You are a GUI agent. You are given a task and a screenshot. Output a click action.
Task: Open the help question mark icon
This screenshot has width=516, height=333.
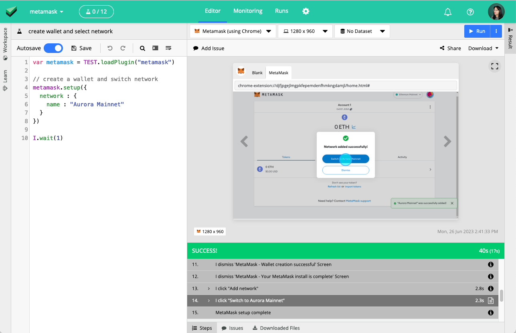(470, 12)
